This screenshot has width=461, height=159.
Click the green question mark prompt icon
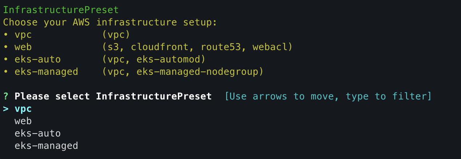6,96
